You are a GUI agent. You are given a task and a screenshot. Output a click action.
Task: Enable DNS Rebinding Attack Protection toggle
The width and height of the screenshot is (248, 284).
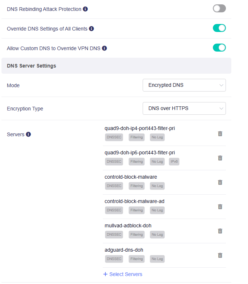click(x=219, y=8)
